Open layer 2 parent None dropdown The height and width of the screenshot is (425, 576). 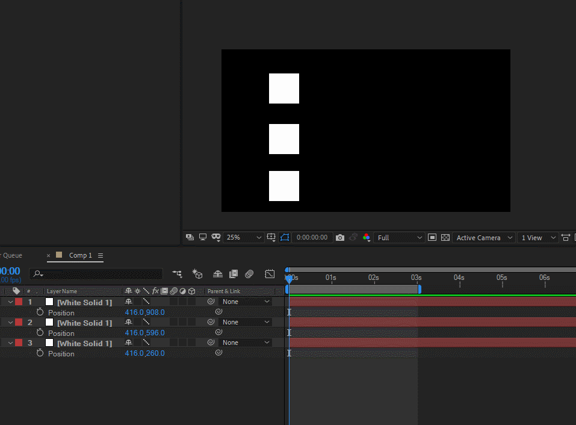(x=246, y=322)
